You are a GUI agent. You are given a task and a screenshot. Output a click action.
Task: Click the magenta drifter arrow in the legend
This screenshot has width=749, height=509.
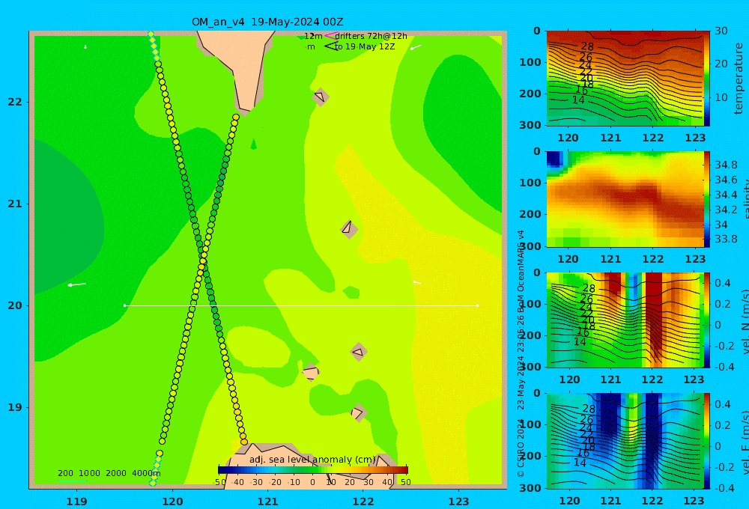point(330,36)
